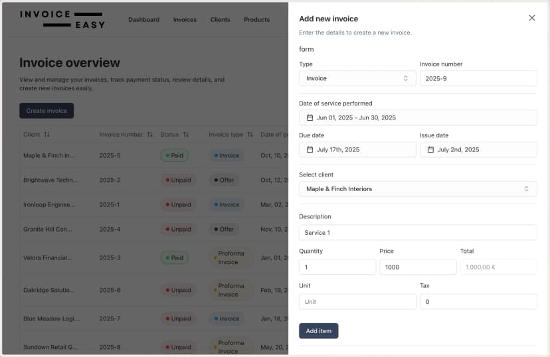The image size is (550, 357).
Task: Go to Dashboard in top navigation
Action: [143, 20]
